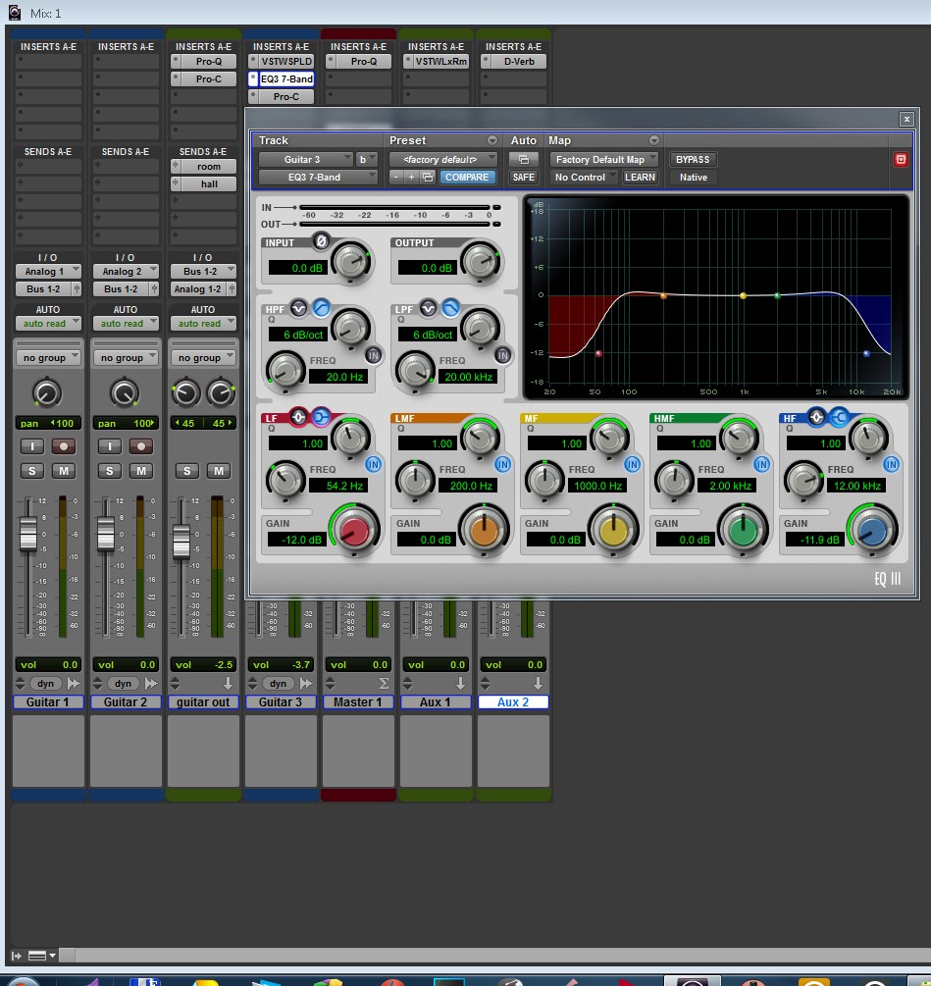
Task: Click the copy preset settings icon
Action: pos(428,178)
